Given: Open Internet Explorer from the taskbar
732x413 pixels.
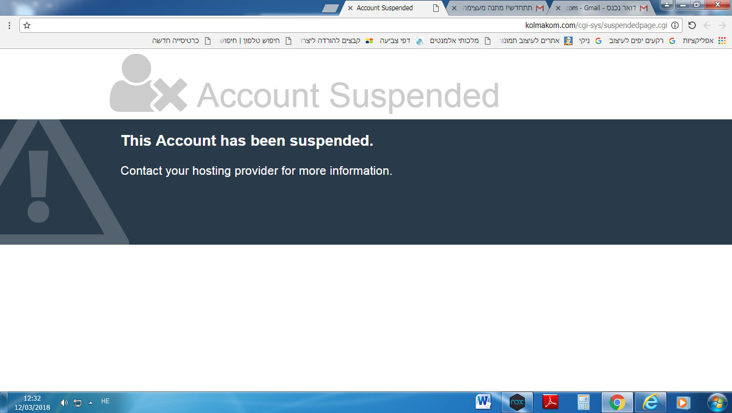Looking at the screenshot, I should coord(651,402).
